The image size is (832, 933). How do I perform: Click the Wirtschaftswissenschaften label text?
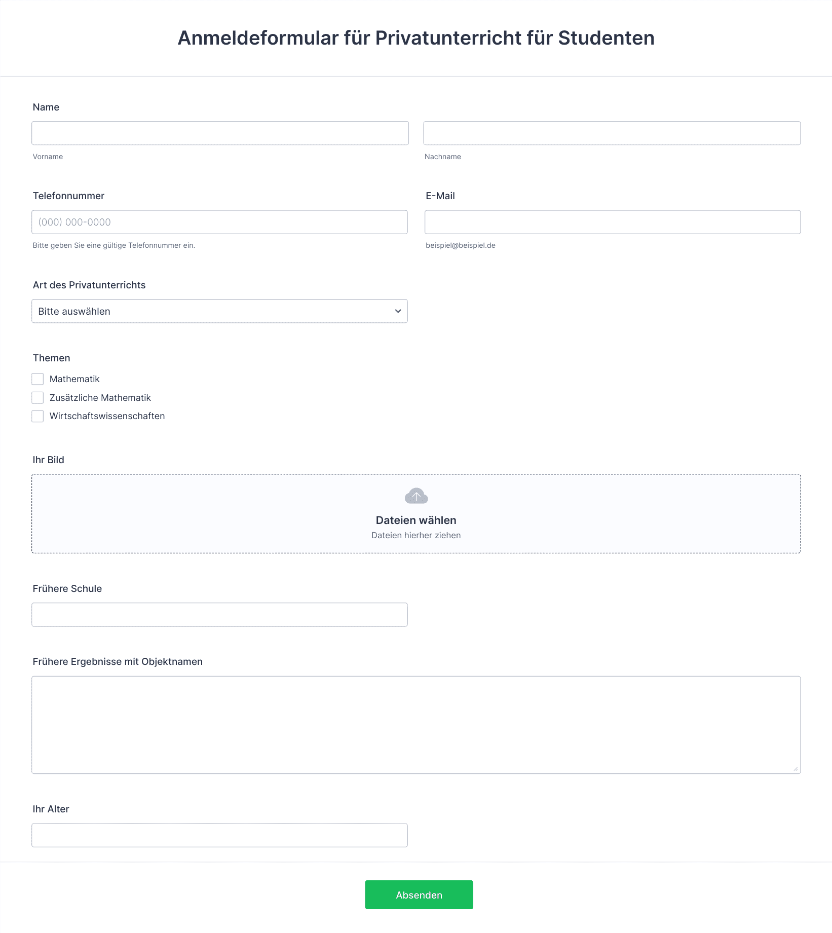[107, 416]
